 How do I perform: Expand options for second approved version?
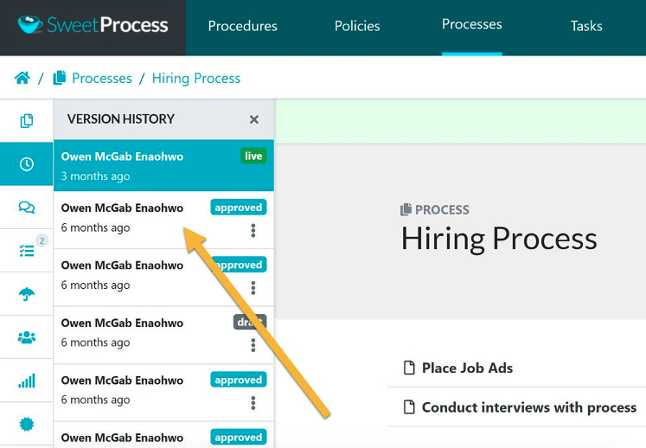[253, 288]
